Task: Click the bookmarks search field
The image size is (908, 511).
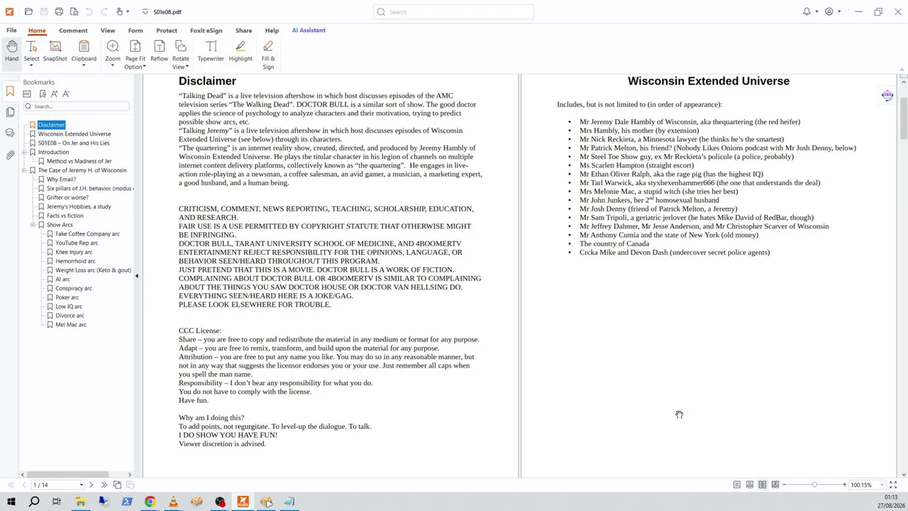Action: [76, 106]
